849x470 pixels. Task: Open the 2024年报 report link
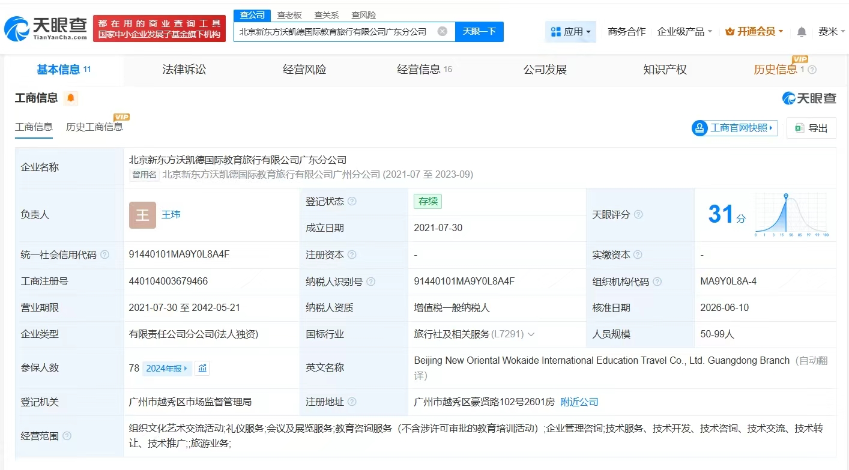pyautogui.click(x=167, y=369)
